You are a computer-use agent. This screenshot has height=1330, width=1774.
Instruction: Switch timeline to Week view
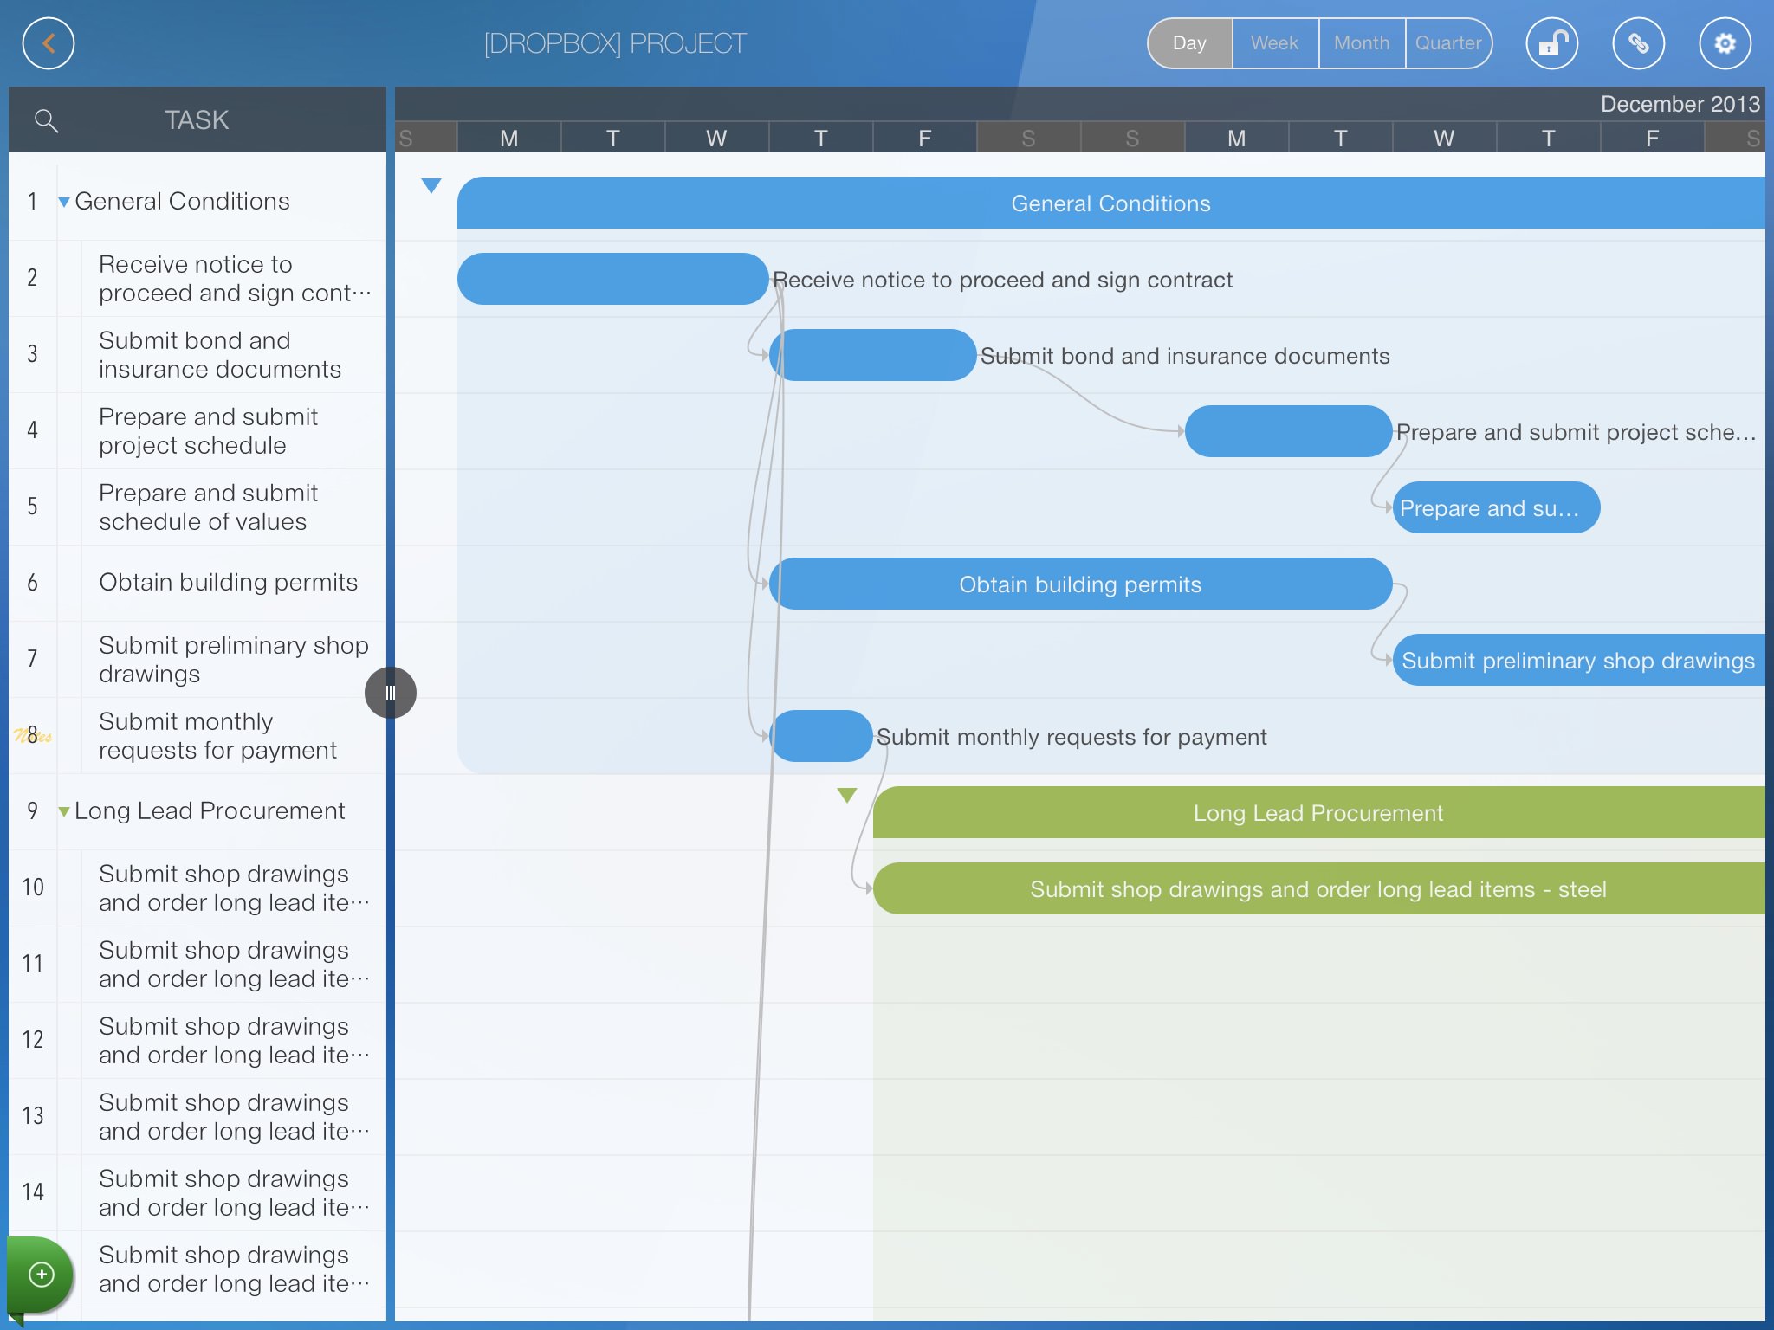tap(1274, 43)
